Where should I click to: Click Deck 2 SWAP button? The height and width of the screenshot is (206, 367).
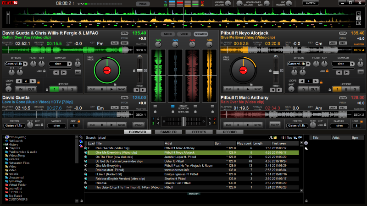(x=275, y=125)
